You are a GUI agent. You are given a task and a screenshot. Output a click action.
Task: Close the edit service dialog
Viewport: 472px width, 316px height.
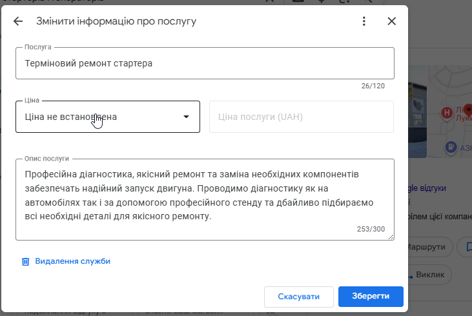(391, 21)
